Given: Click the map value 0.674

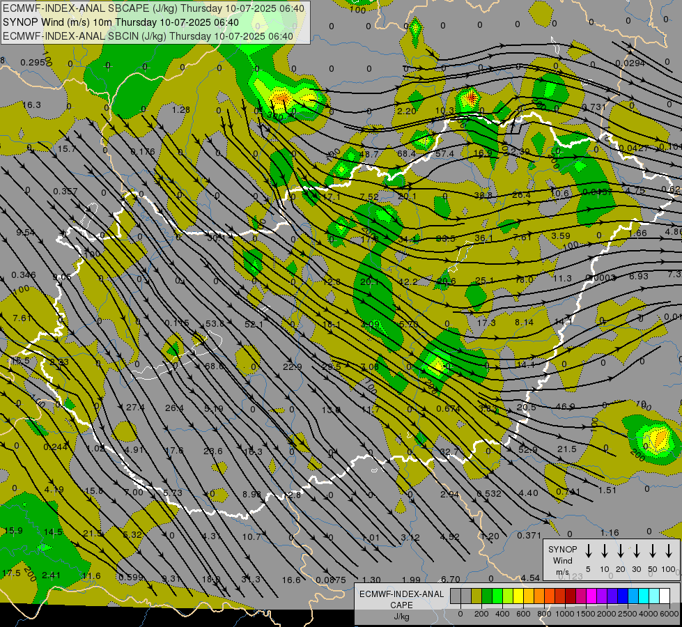Looking at the screenshot, I should [x=449, y=408].
